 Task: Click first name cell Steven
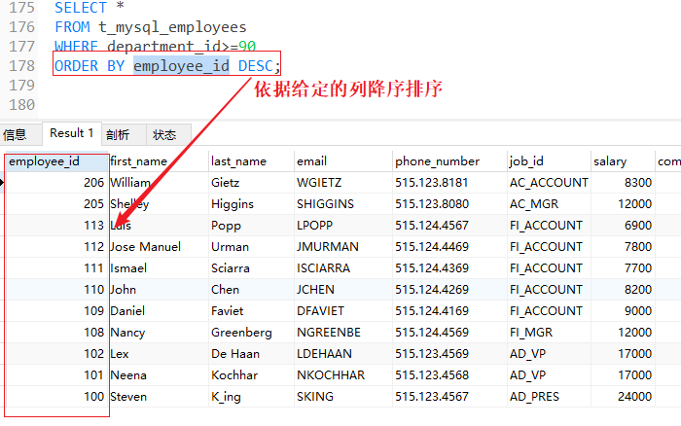pyautogui.click(x=158, y=397)
